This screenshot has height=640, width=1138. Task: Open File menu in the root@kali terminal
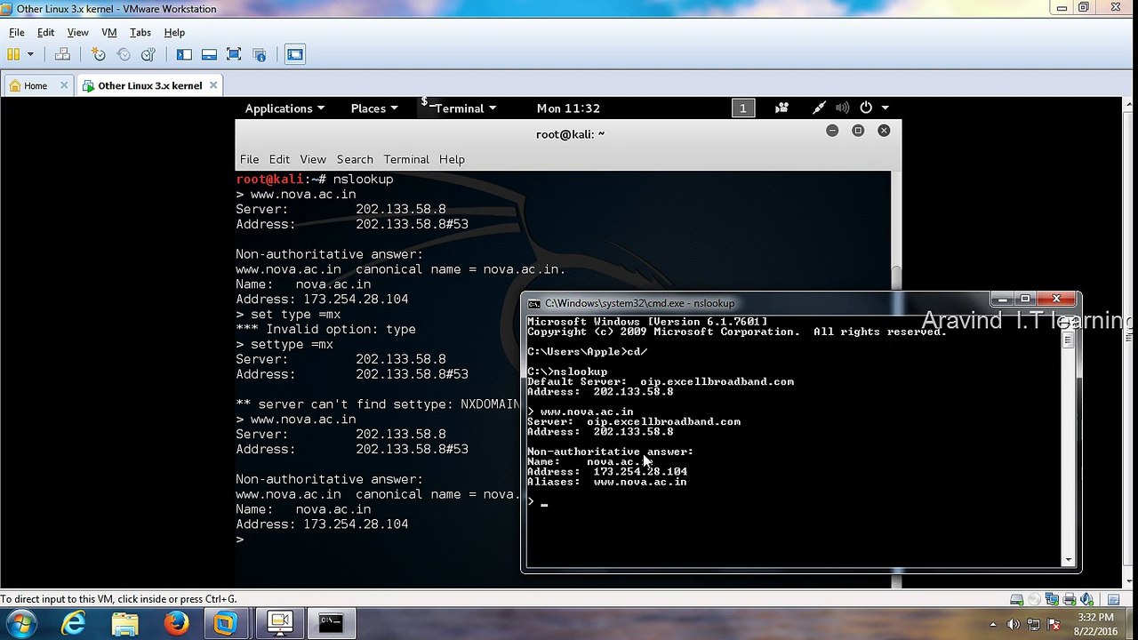click(249, 159)
